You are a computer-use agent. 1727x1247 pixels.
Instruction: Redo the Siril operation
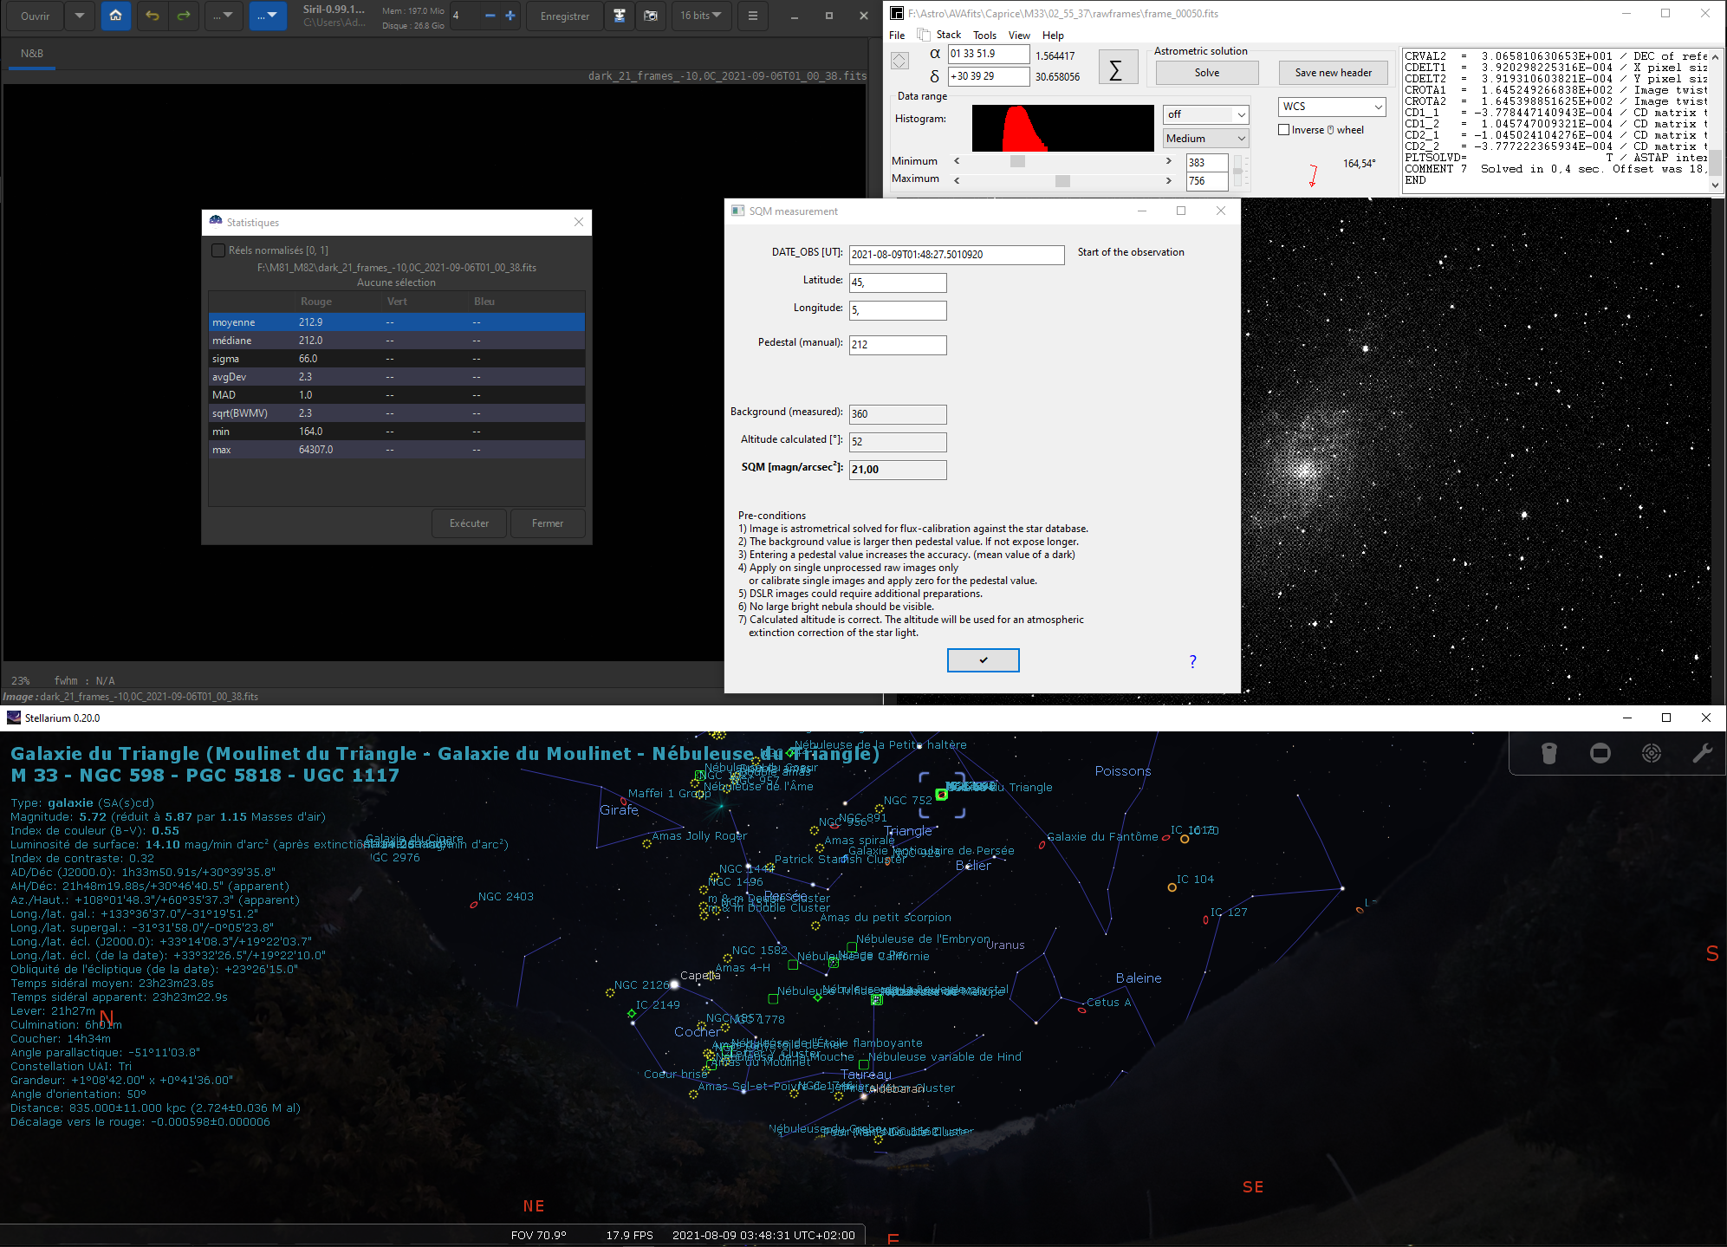point(183,16)
